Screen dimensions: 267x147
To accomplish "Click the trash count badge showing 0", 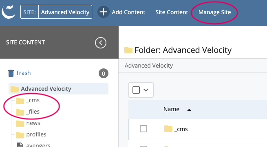I will [104, 73].
